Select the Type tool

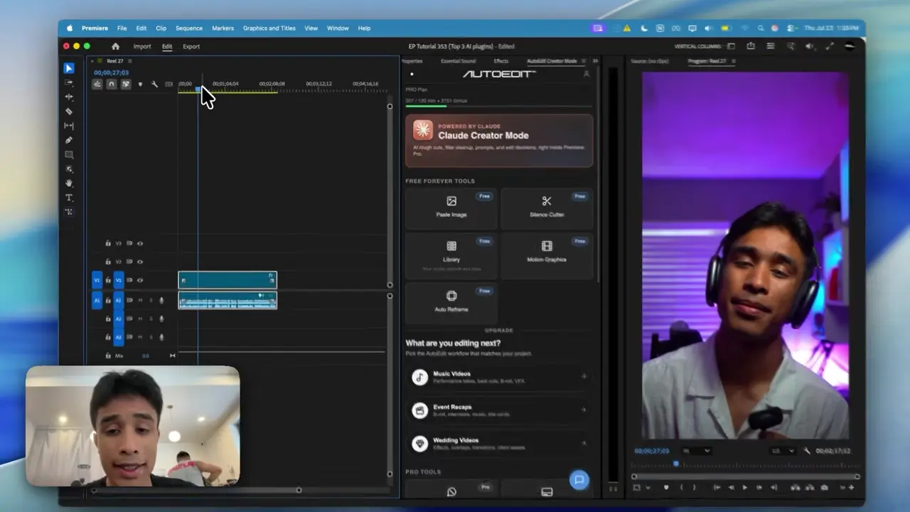pyautogui.click(x=69, y=198)
